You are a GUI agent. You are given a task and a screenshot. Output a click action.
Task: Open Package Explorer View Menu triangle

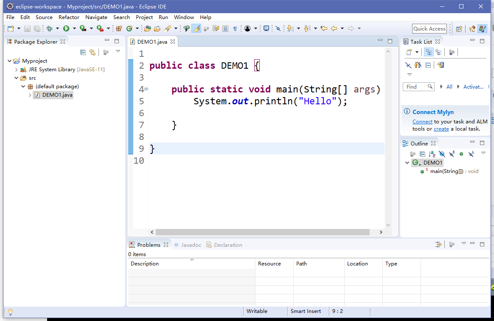[118, 51]
